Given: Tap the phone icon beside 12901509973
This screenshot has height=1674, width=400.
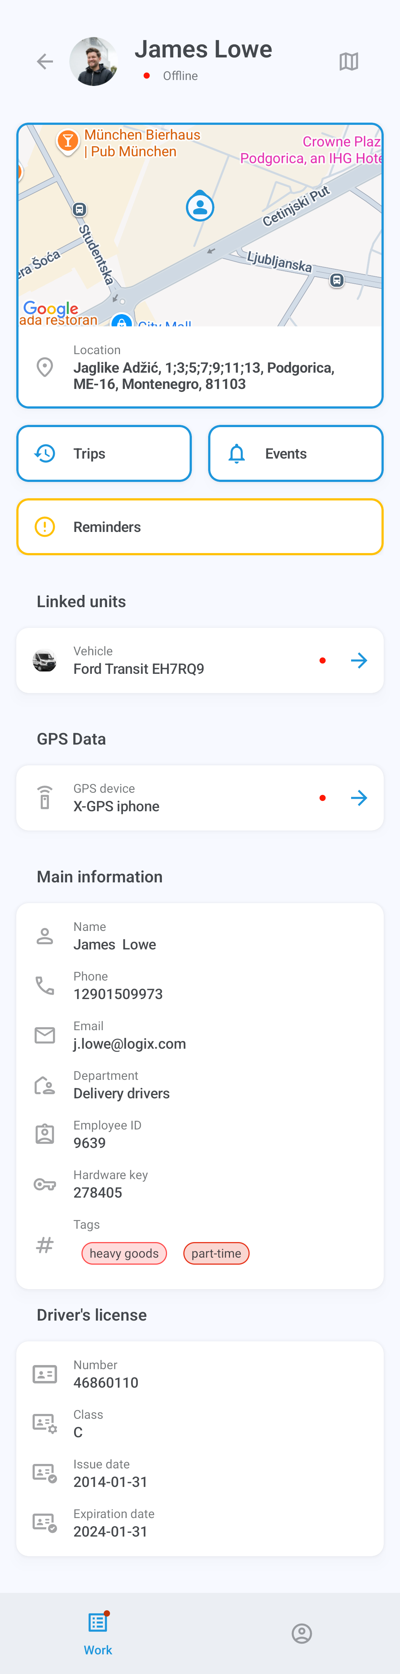Looking at the screenshot, I should coord(45,986).
